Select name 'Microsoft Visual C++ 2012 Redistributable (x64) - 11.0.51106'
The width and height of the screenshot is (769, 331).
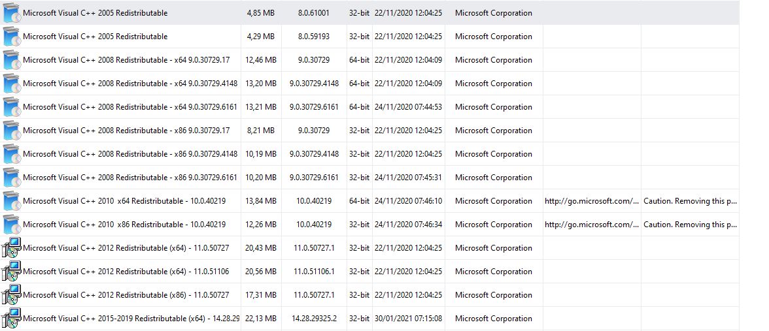[x=126, y=272]
